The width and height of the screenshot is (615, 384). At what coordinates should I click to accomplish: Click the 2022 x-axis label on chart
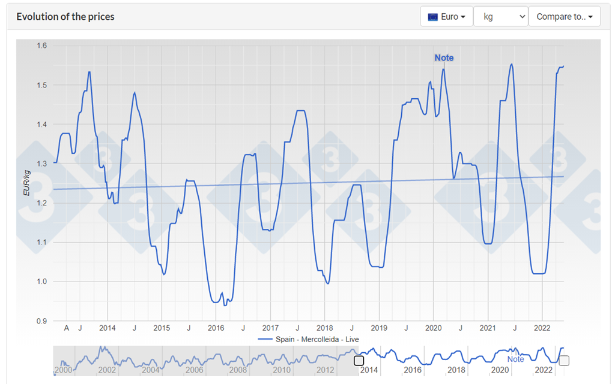tap(542, 328)
